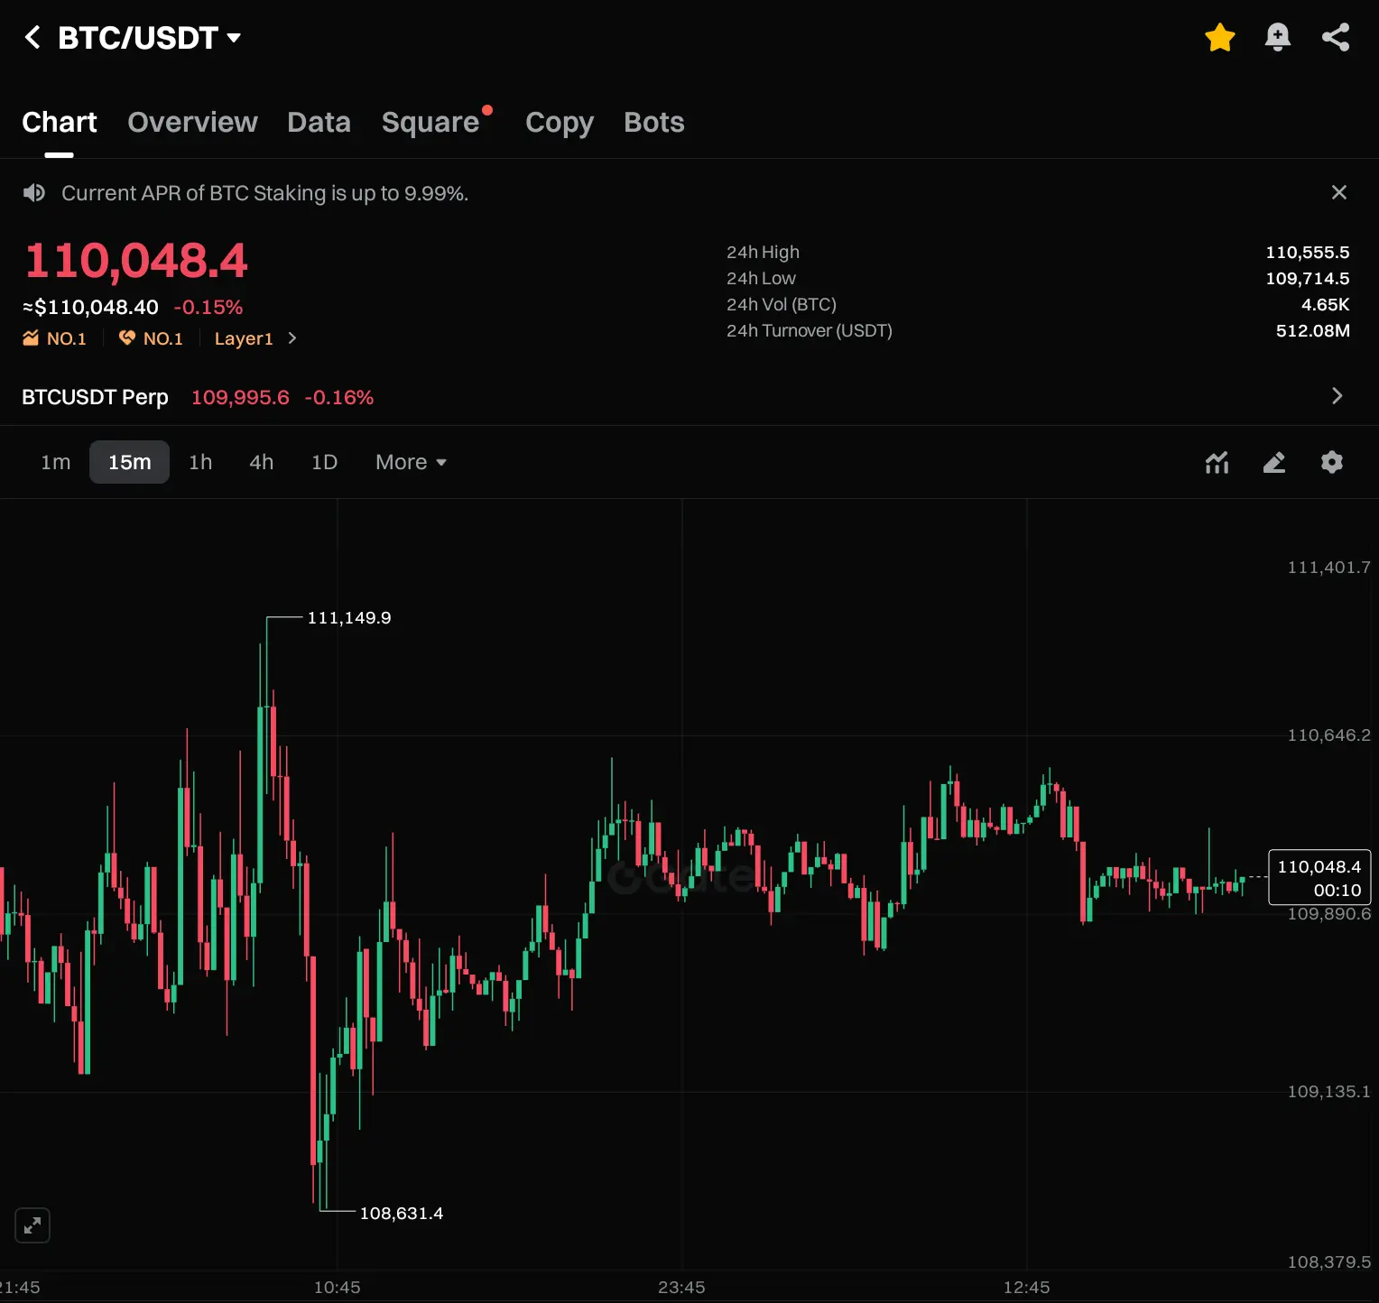
Task: Click the announcement speaker icon
Action: [x=34, y=193]
